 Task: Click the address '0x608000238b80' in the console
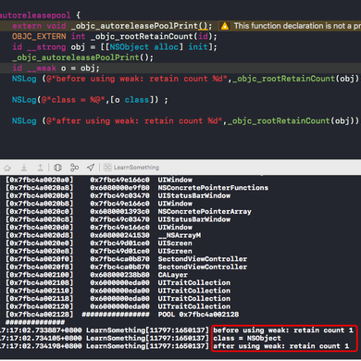[119, 275]
